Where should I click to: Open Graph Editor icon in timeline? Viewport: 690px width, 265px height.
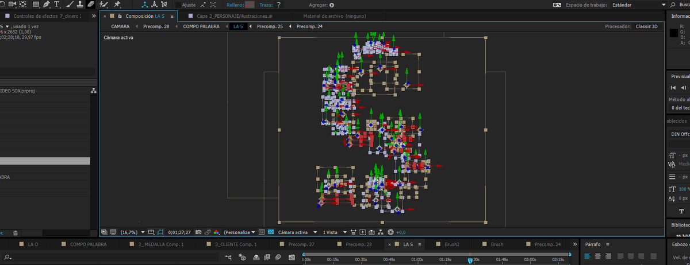coord(292,258)
